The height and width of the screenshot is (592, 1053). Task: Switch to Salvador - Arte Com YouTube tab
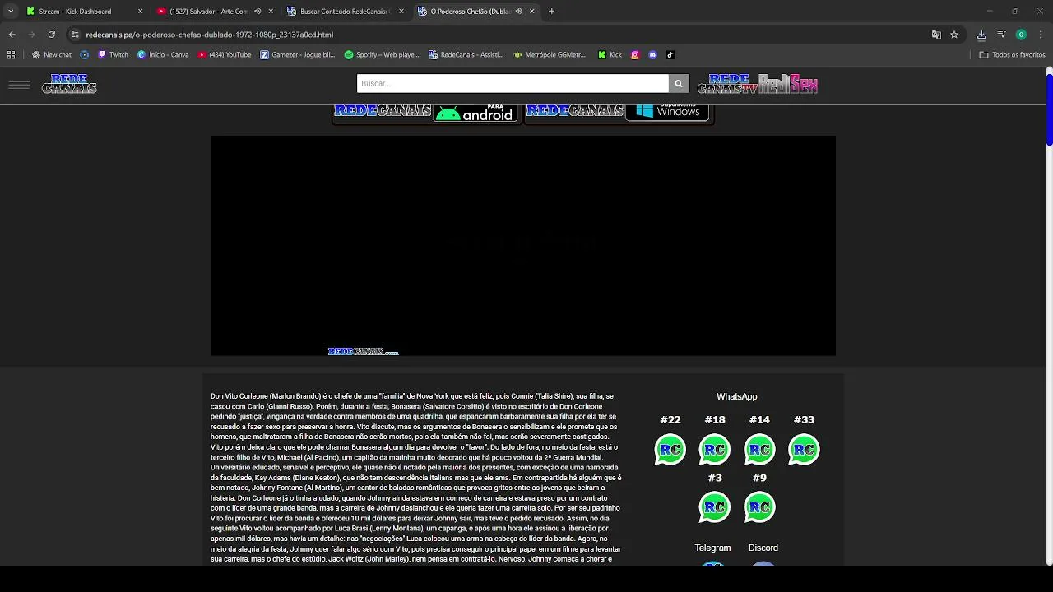[215, 12]
